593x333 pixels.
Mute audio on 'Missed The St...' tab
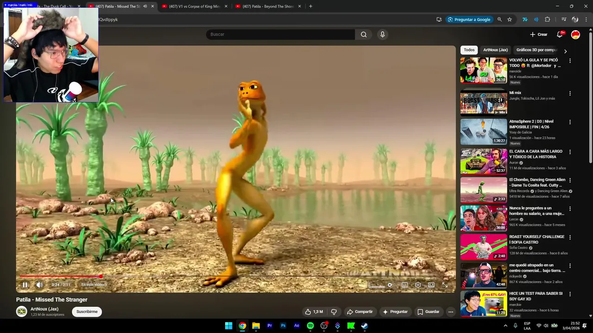[145, 6]
